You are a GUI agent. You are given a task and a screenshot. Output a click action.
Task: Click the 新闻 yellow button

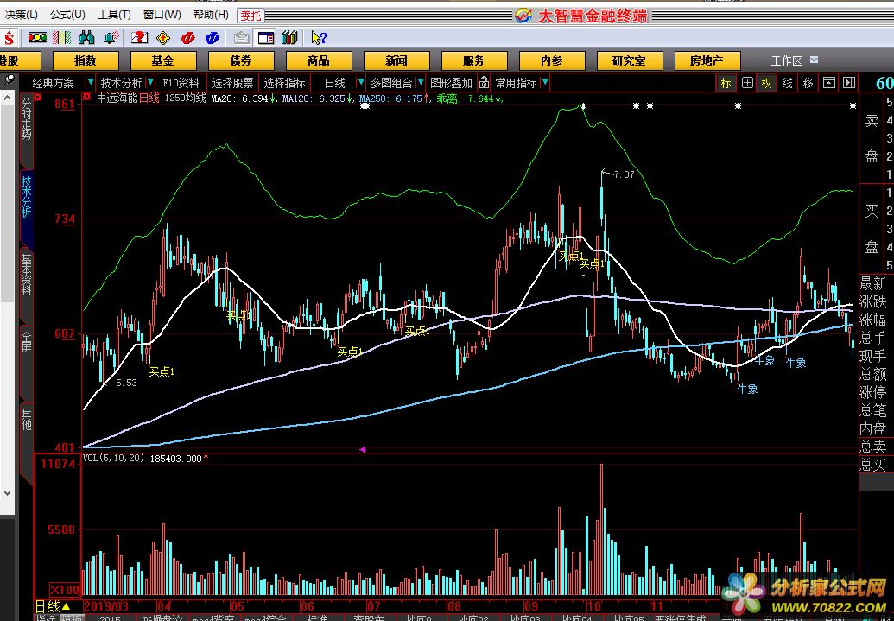click(396, 60)
